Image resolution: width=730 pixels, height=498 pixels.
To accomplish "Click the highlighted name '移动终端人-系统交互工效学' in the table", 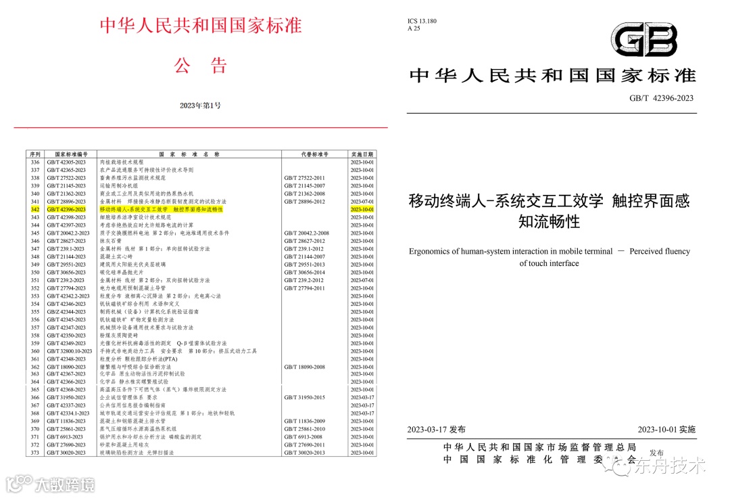I will (x=134, y=210).
